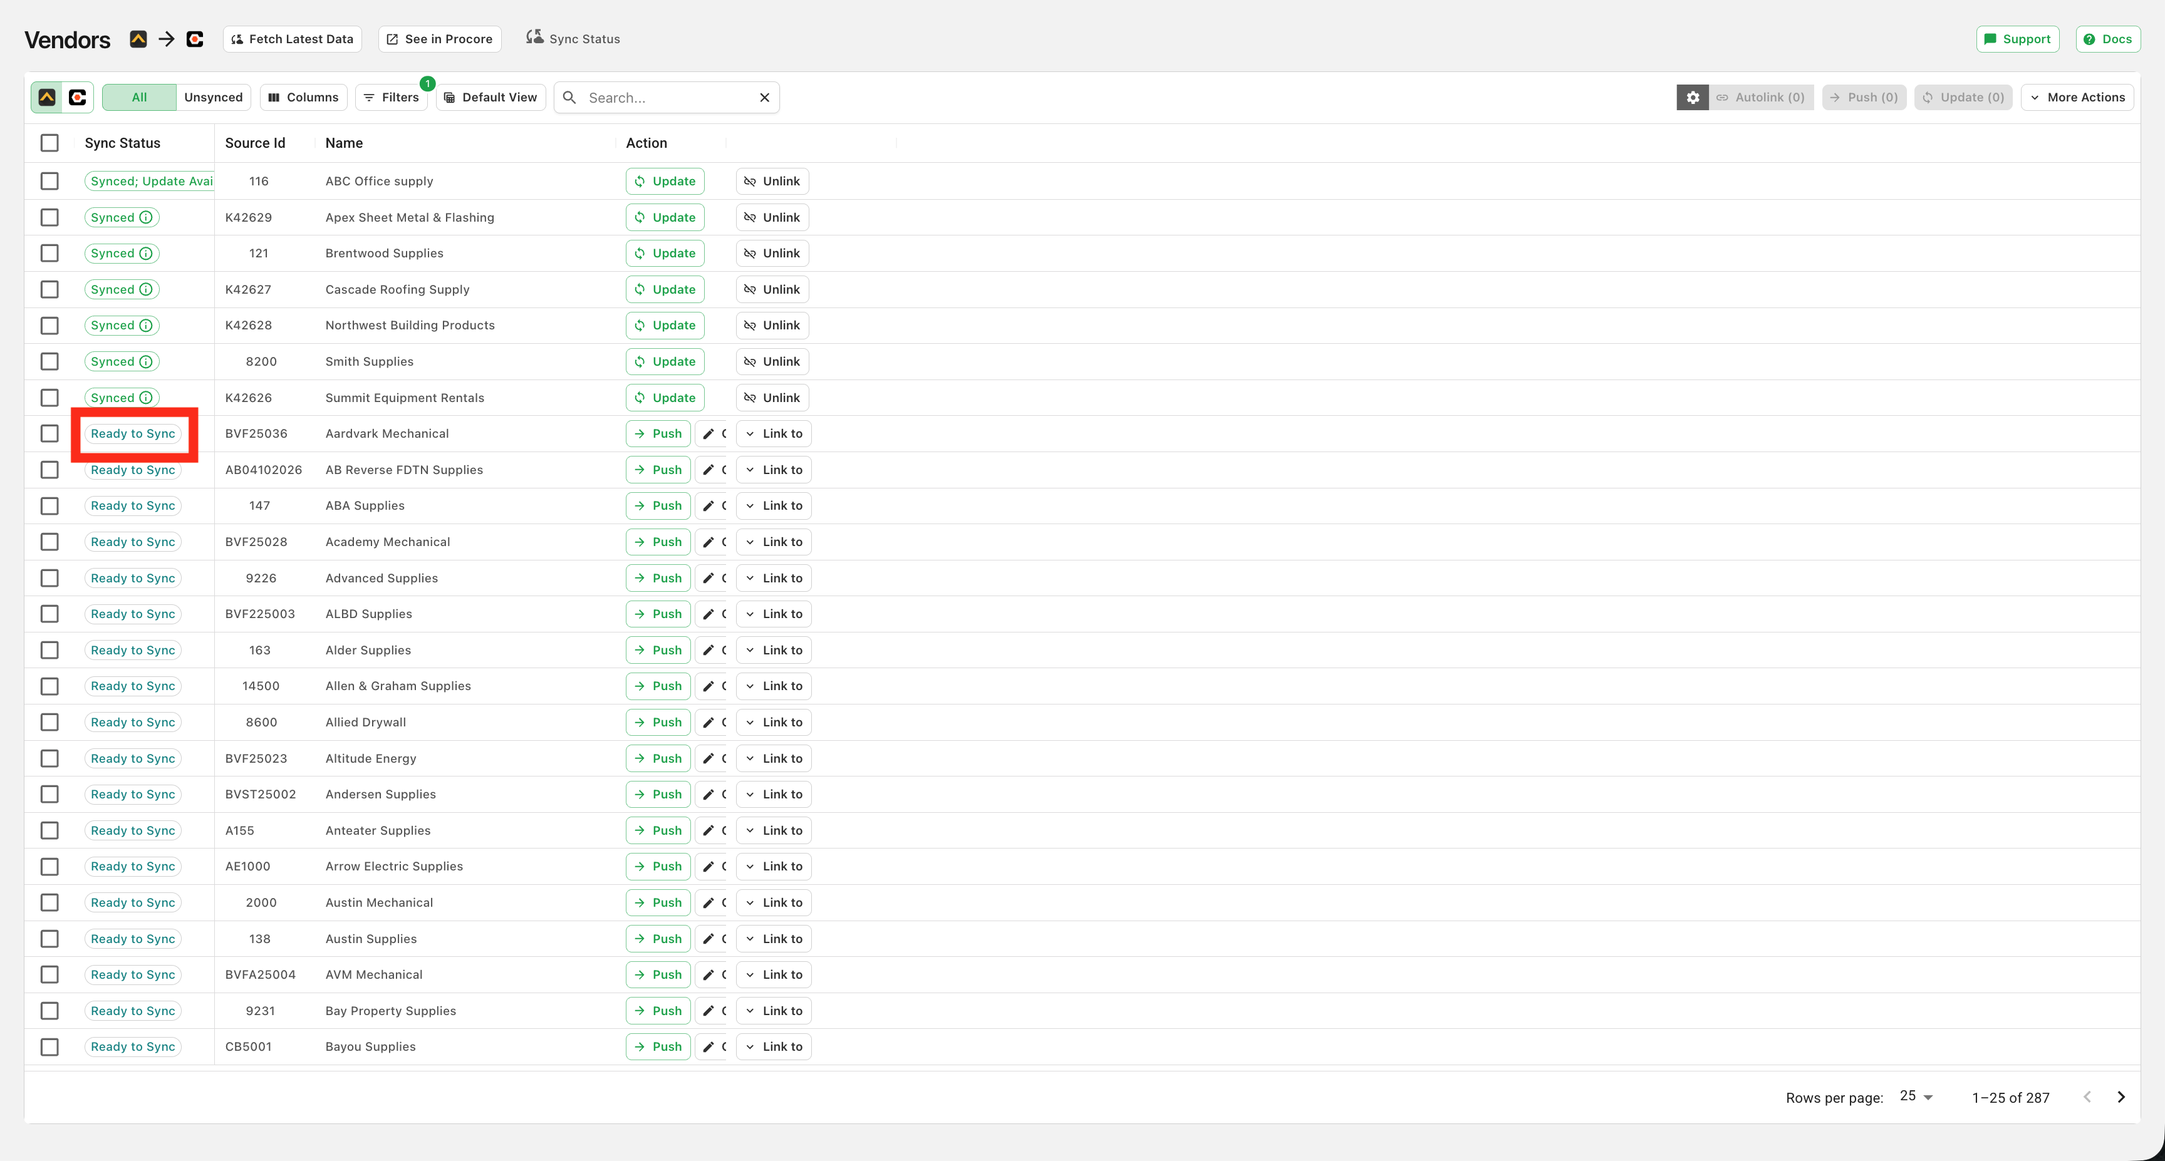Click the red C logo icon beside Vendors title

195,39
